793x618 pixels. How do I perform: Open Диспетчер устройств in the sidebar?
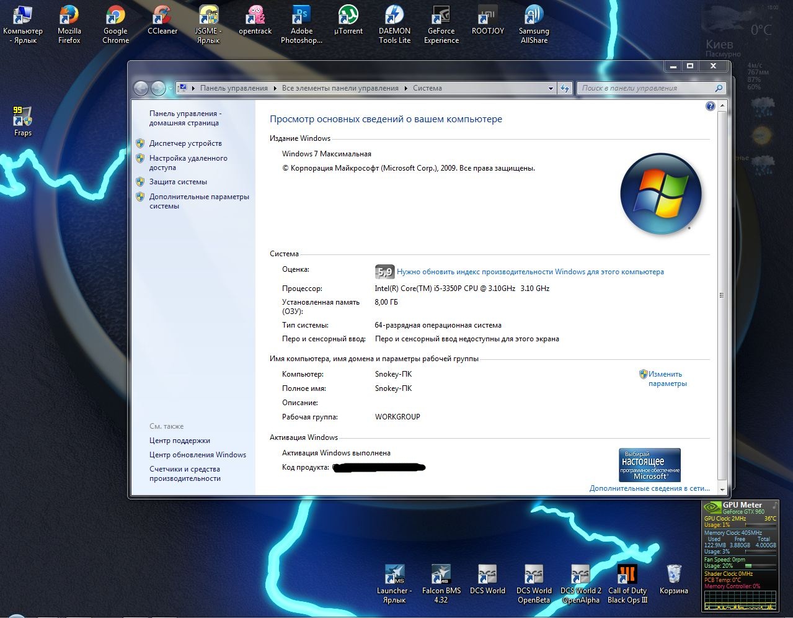[x=185, y=143]
